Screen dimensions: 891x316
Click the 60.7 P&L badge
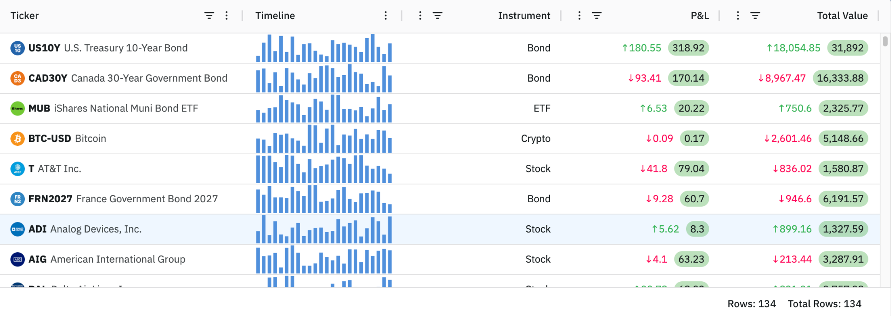(x=694, y=199)
